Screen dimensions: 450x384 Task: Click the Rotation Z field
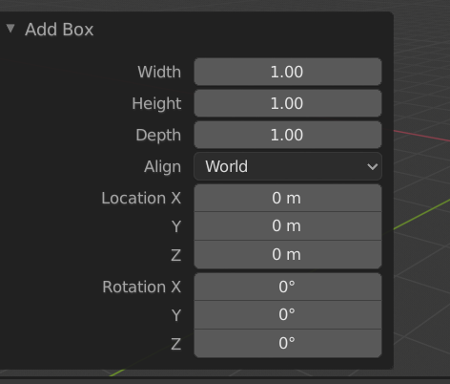click(x=288, y=343)
